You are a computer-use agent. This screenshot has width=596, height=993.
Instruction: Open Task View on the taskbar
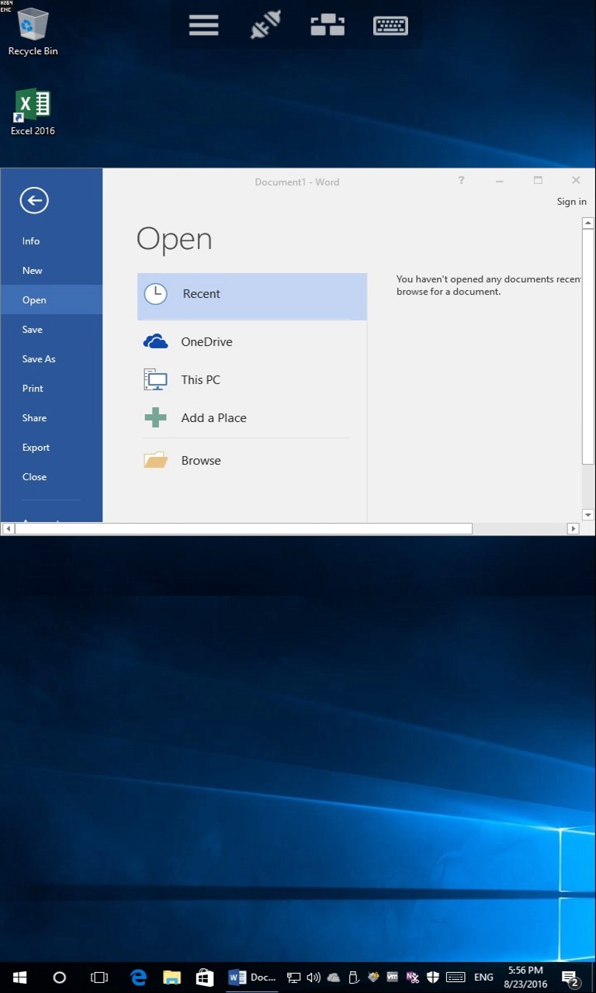click(x=99, y=977)
